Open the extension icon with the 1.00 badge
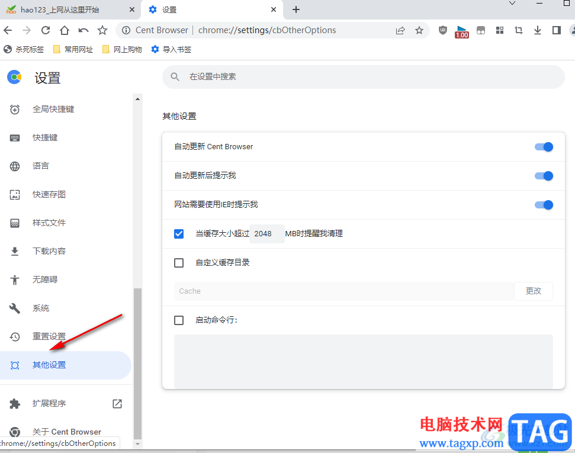Image resolution: width=575 pixels, height=453 pixels. coord(462,31)
